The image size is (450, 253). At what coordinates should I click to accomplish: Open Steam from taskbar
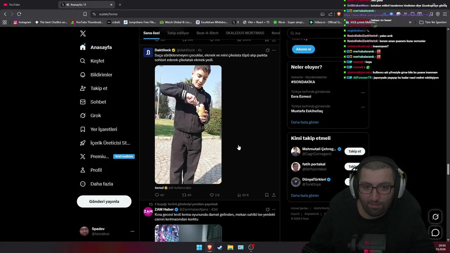tap(220, 247)
